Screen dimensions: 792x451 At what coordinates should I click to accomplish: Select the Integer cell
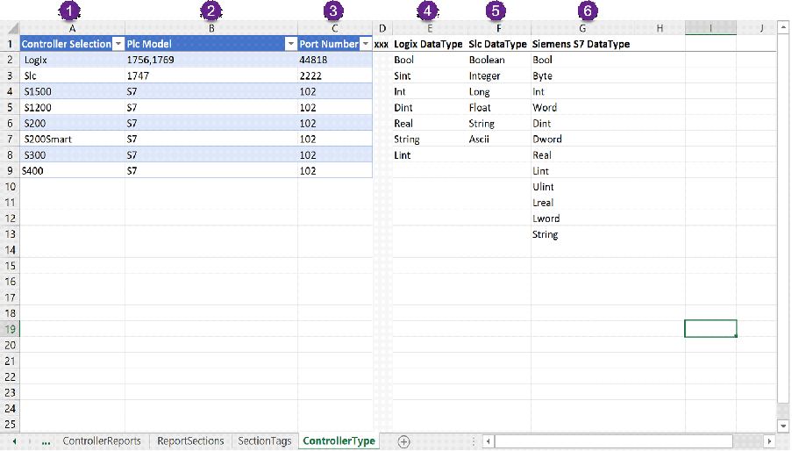[x=499, y=75]
